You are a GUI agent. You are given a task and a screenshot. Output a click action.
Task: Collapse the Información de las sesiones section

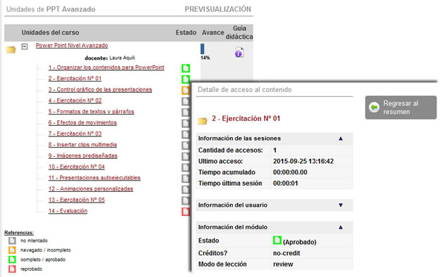coord(340,138)
